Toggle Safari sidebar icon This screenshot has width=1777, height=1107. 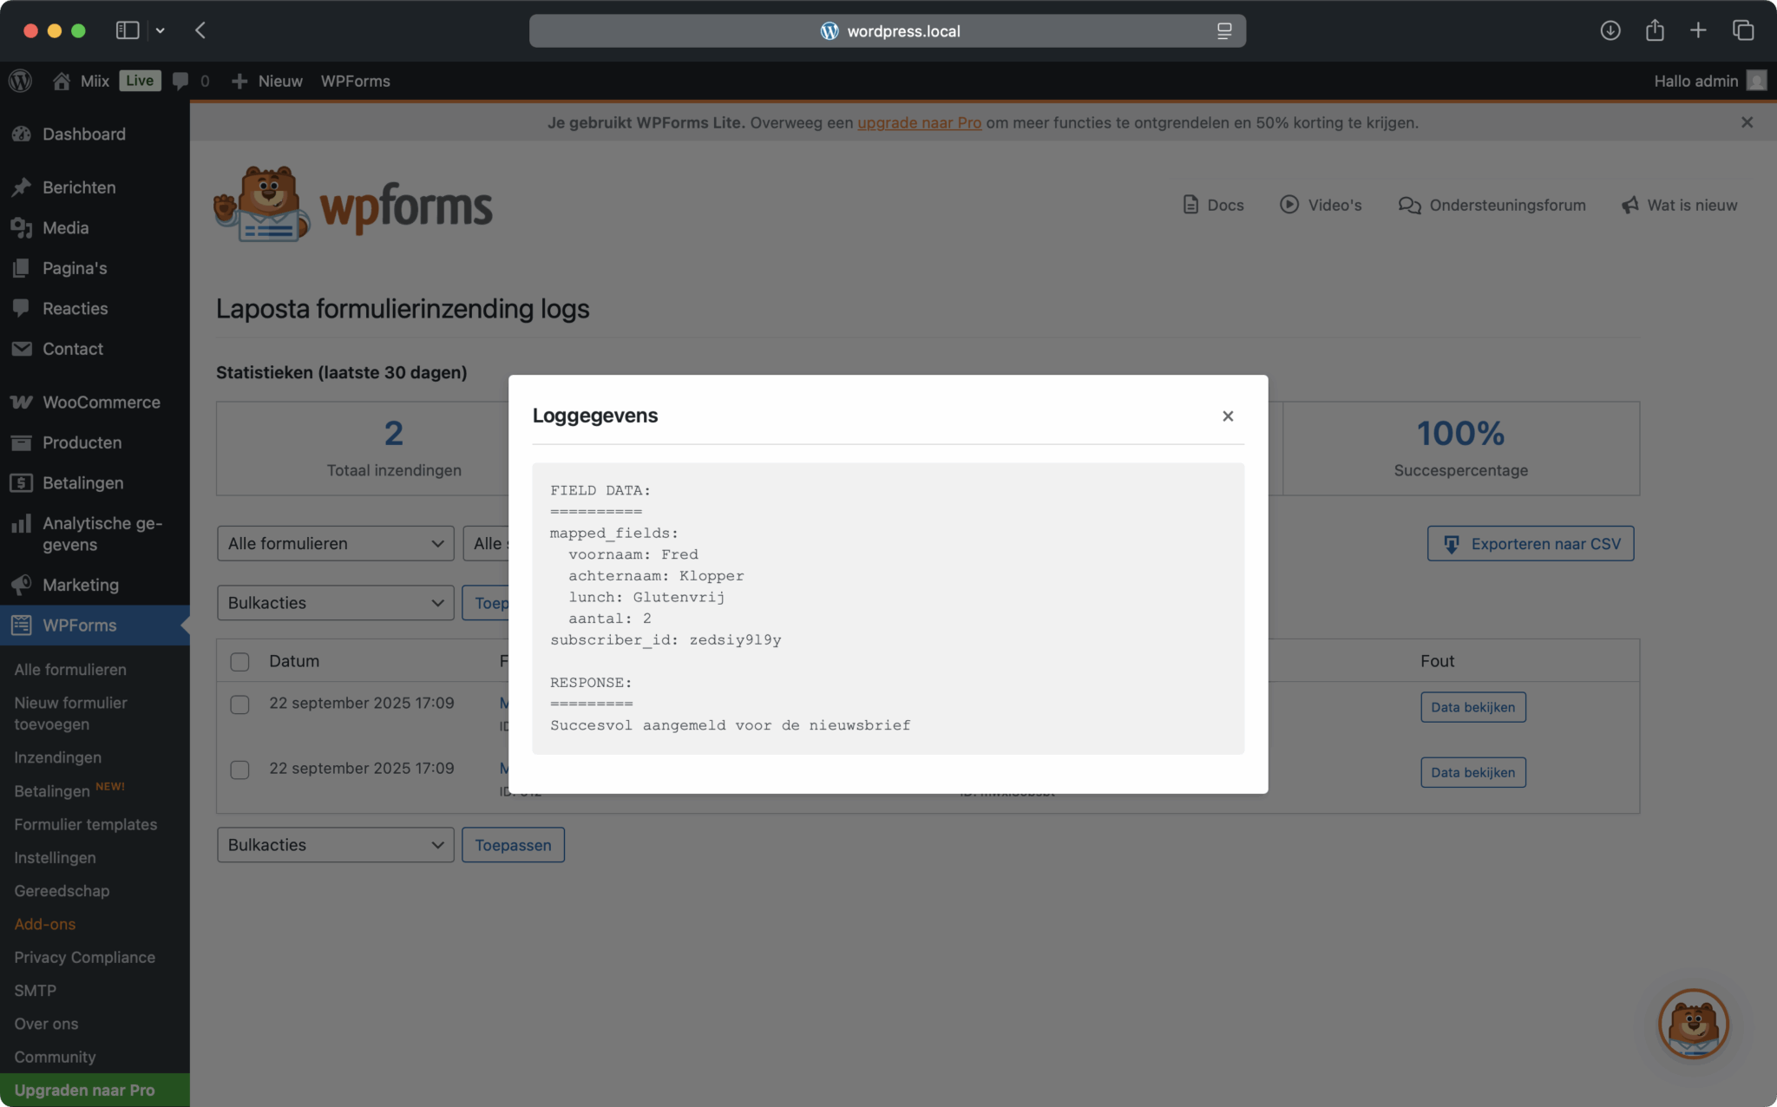(x=128, y=30)
